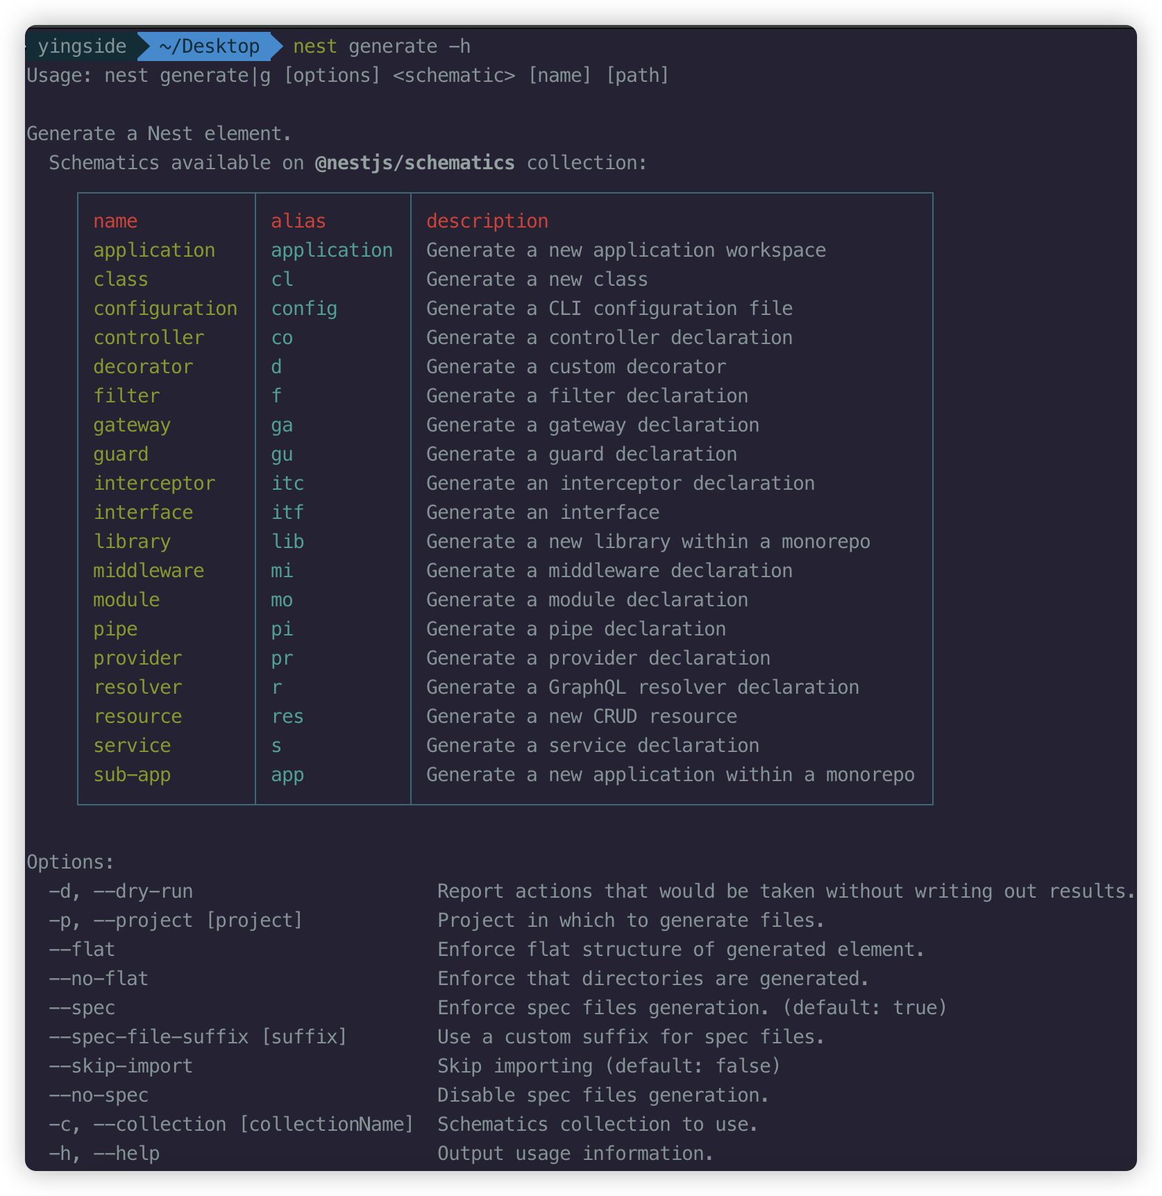Click 'Output usage information.' description
Image resolution: width=1162 pixels, height=1196 pixels.
pos(576,1154)
